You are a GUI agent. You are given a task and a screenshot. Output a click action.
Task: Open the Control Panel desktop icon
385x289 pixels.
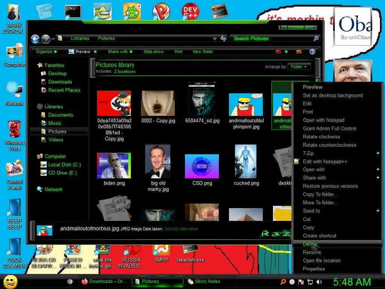(15, 175)
